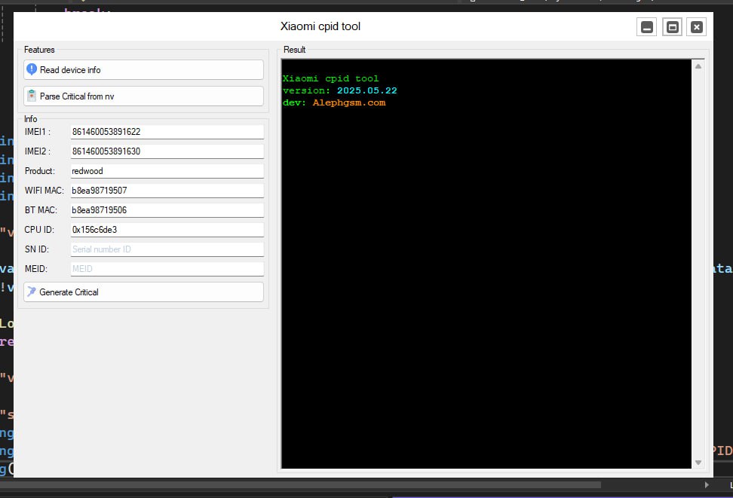
Task: Click the background editor's horizontal scrollbar thumb
Action: [302, 484]
